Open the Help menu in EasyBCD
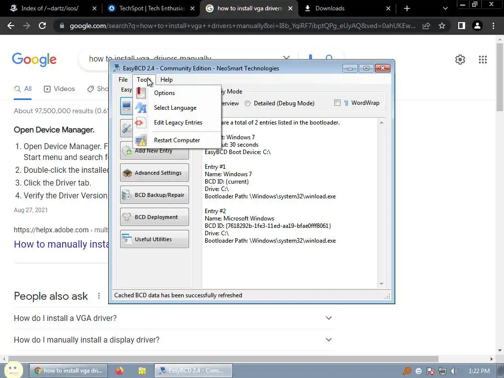 [166, 80]
